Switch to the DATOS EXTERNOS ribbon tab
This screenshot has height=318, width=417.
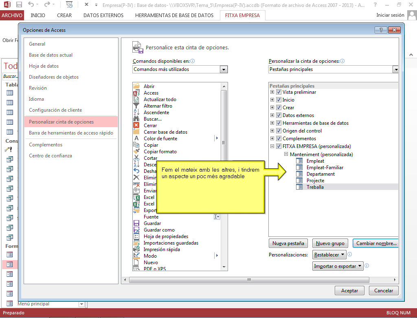103,15
